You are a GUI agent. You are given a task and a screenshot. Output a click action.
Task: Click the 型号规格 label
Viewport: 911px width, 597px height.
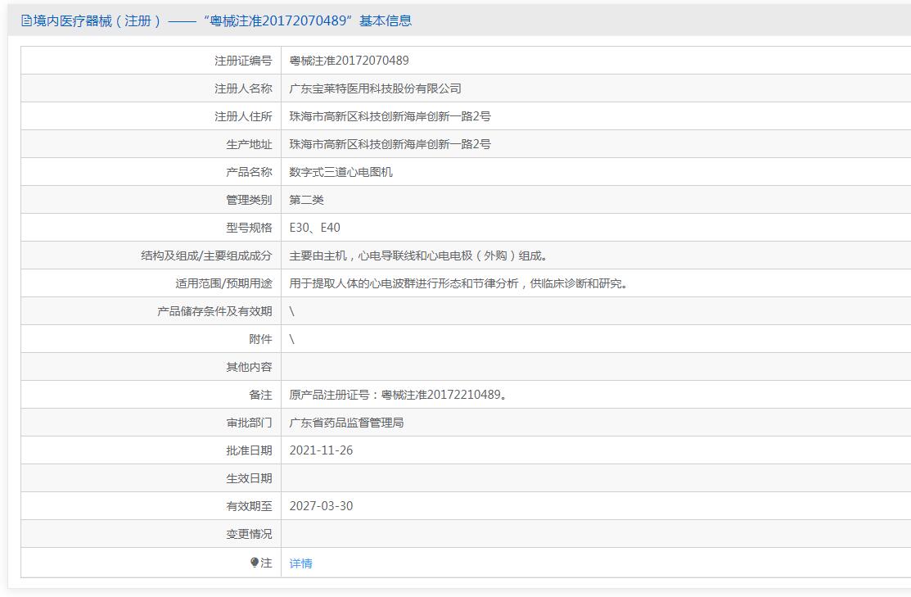click(249, 228)
